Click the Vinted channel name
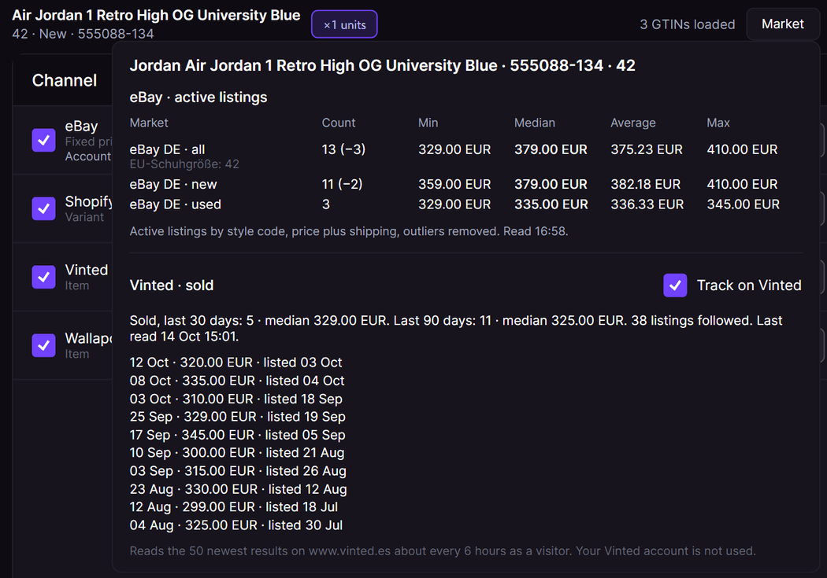The image size is (827, 578). click(x=87, y=270)
